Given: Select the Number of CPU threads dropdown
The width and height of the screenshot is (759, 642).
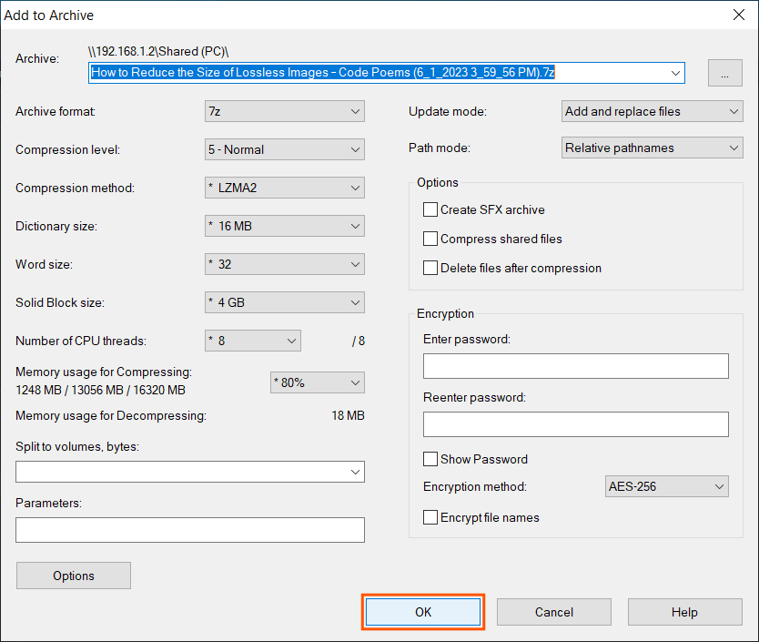Looking at the screenshot, I should 253,341.
